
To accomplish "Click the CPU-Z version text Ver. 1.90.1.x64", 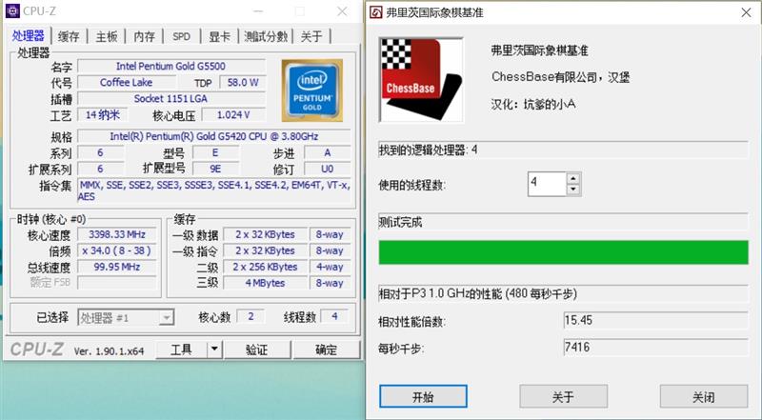I will coord(109,351).
